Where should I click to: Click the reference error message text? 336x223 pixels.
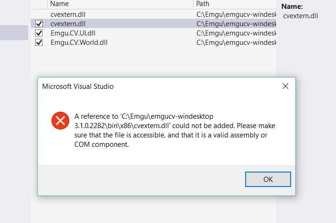pyautogui.click(x=175, y=130)
